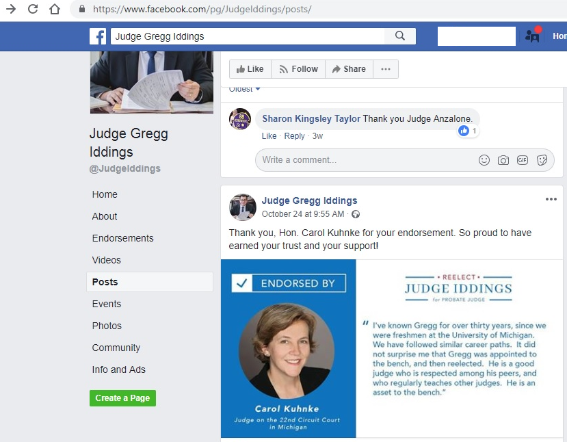Reload the page with the refresh icon

33,9
